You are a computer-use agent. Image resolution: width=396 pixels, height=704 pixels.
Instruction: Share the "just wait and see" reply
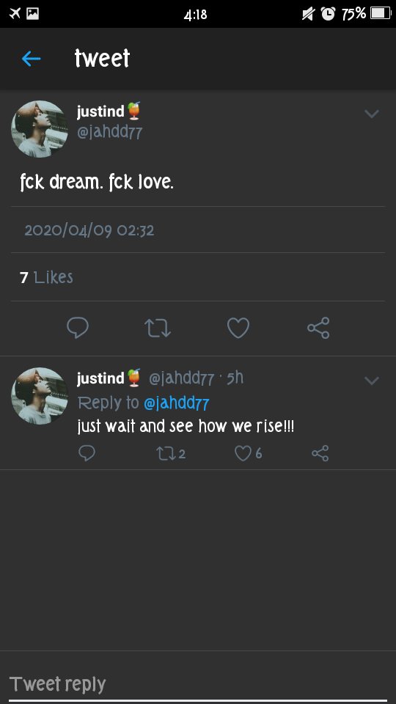[x=320, y=453]
